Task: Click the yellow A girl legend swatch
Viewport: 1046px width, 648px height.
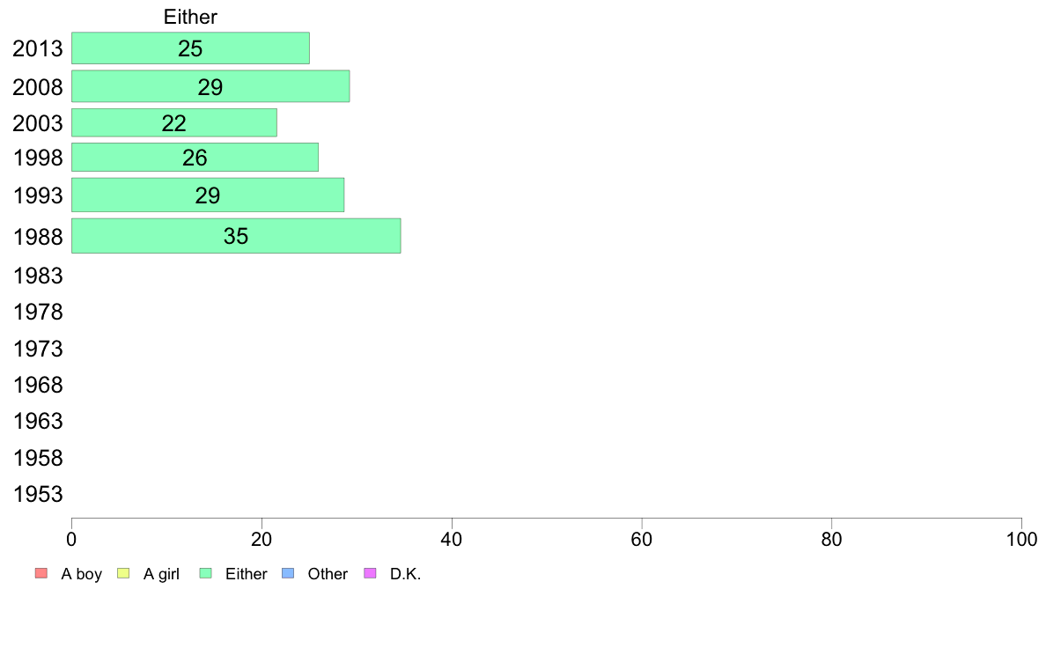Action: 123,573
